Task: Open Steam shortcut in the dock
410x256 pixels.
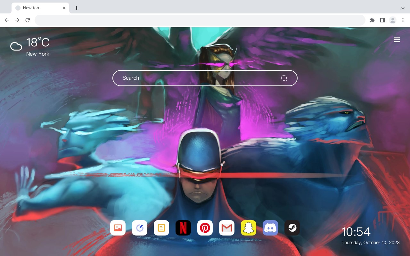Action: [x=292, y=228]
